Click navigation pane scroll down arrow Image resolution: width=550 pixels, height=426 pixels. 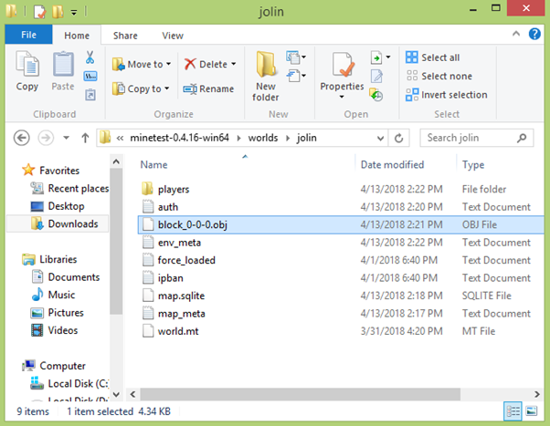(x=116, y=394)
